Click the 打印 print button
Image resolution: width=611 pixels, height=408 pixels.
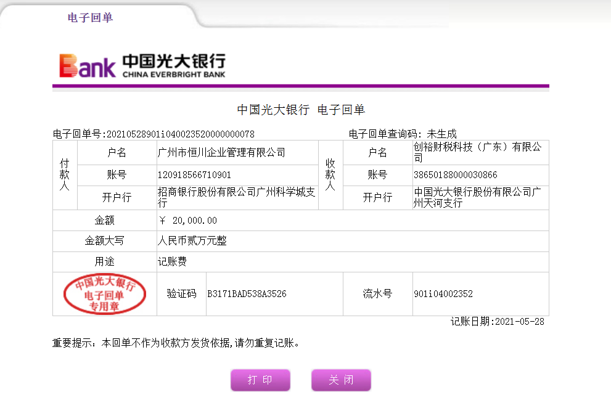[260, 380]
